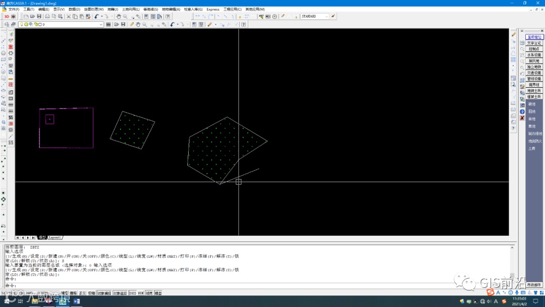
Task: Expand the undo history arrow in top toolbar
Action: pos(101,16)
